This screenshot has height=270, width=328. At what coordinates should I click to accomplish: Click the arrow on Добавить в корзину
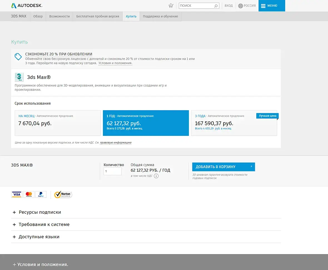tap(251, 166)
